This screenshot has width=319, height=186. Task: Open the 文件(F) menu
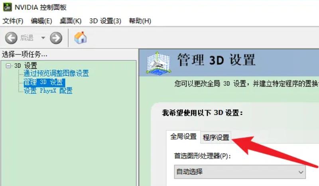coord(13,21)
